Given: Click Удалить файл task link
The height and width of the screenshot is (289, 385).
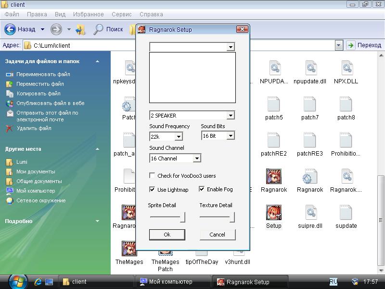Looking at the screenshot, I should pyautogui.click(x=34, y=128).
